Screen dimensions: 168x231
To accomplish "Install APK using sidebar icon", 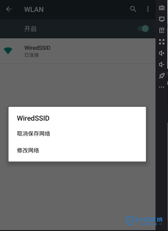I will pyautogui.click(x=162, y=30).
